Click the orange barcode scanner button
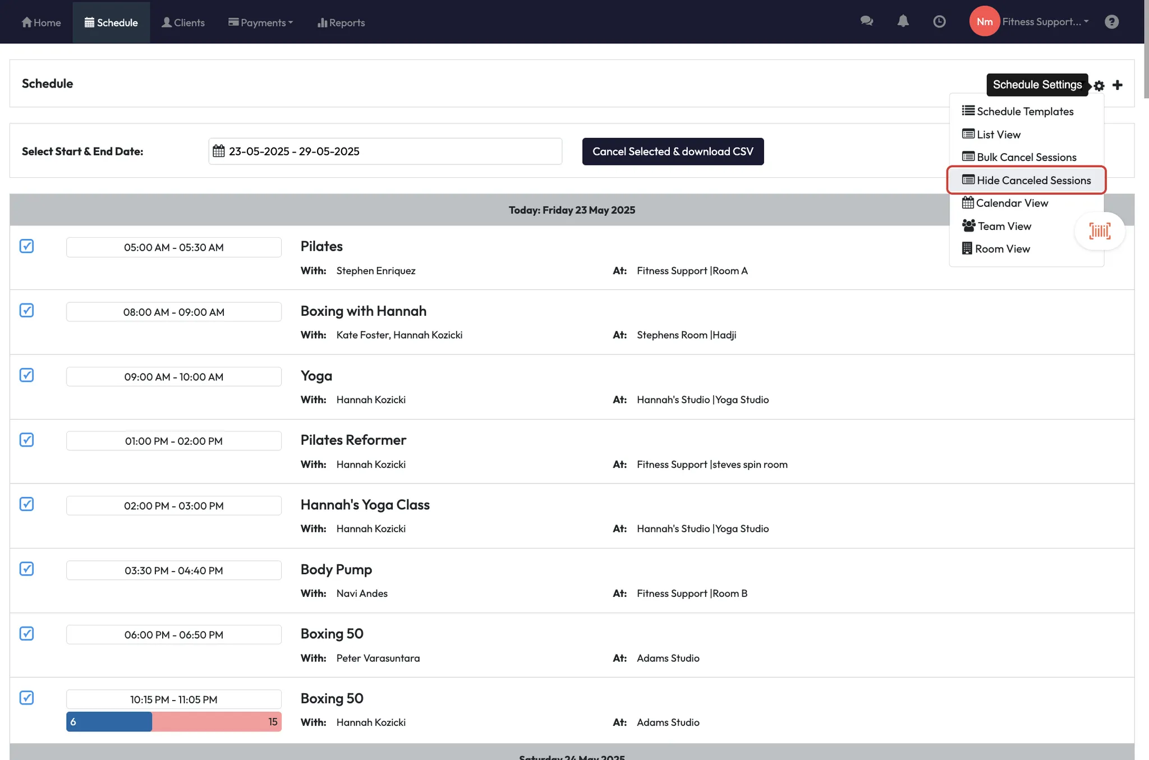Screen dimensions: 1149x760 (x=1100, y=231)
